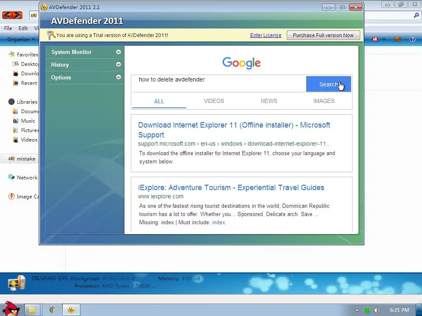
Task: Switch to the VIDEOS results tab
Action: click(214, 101)
